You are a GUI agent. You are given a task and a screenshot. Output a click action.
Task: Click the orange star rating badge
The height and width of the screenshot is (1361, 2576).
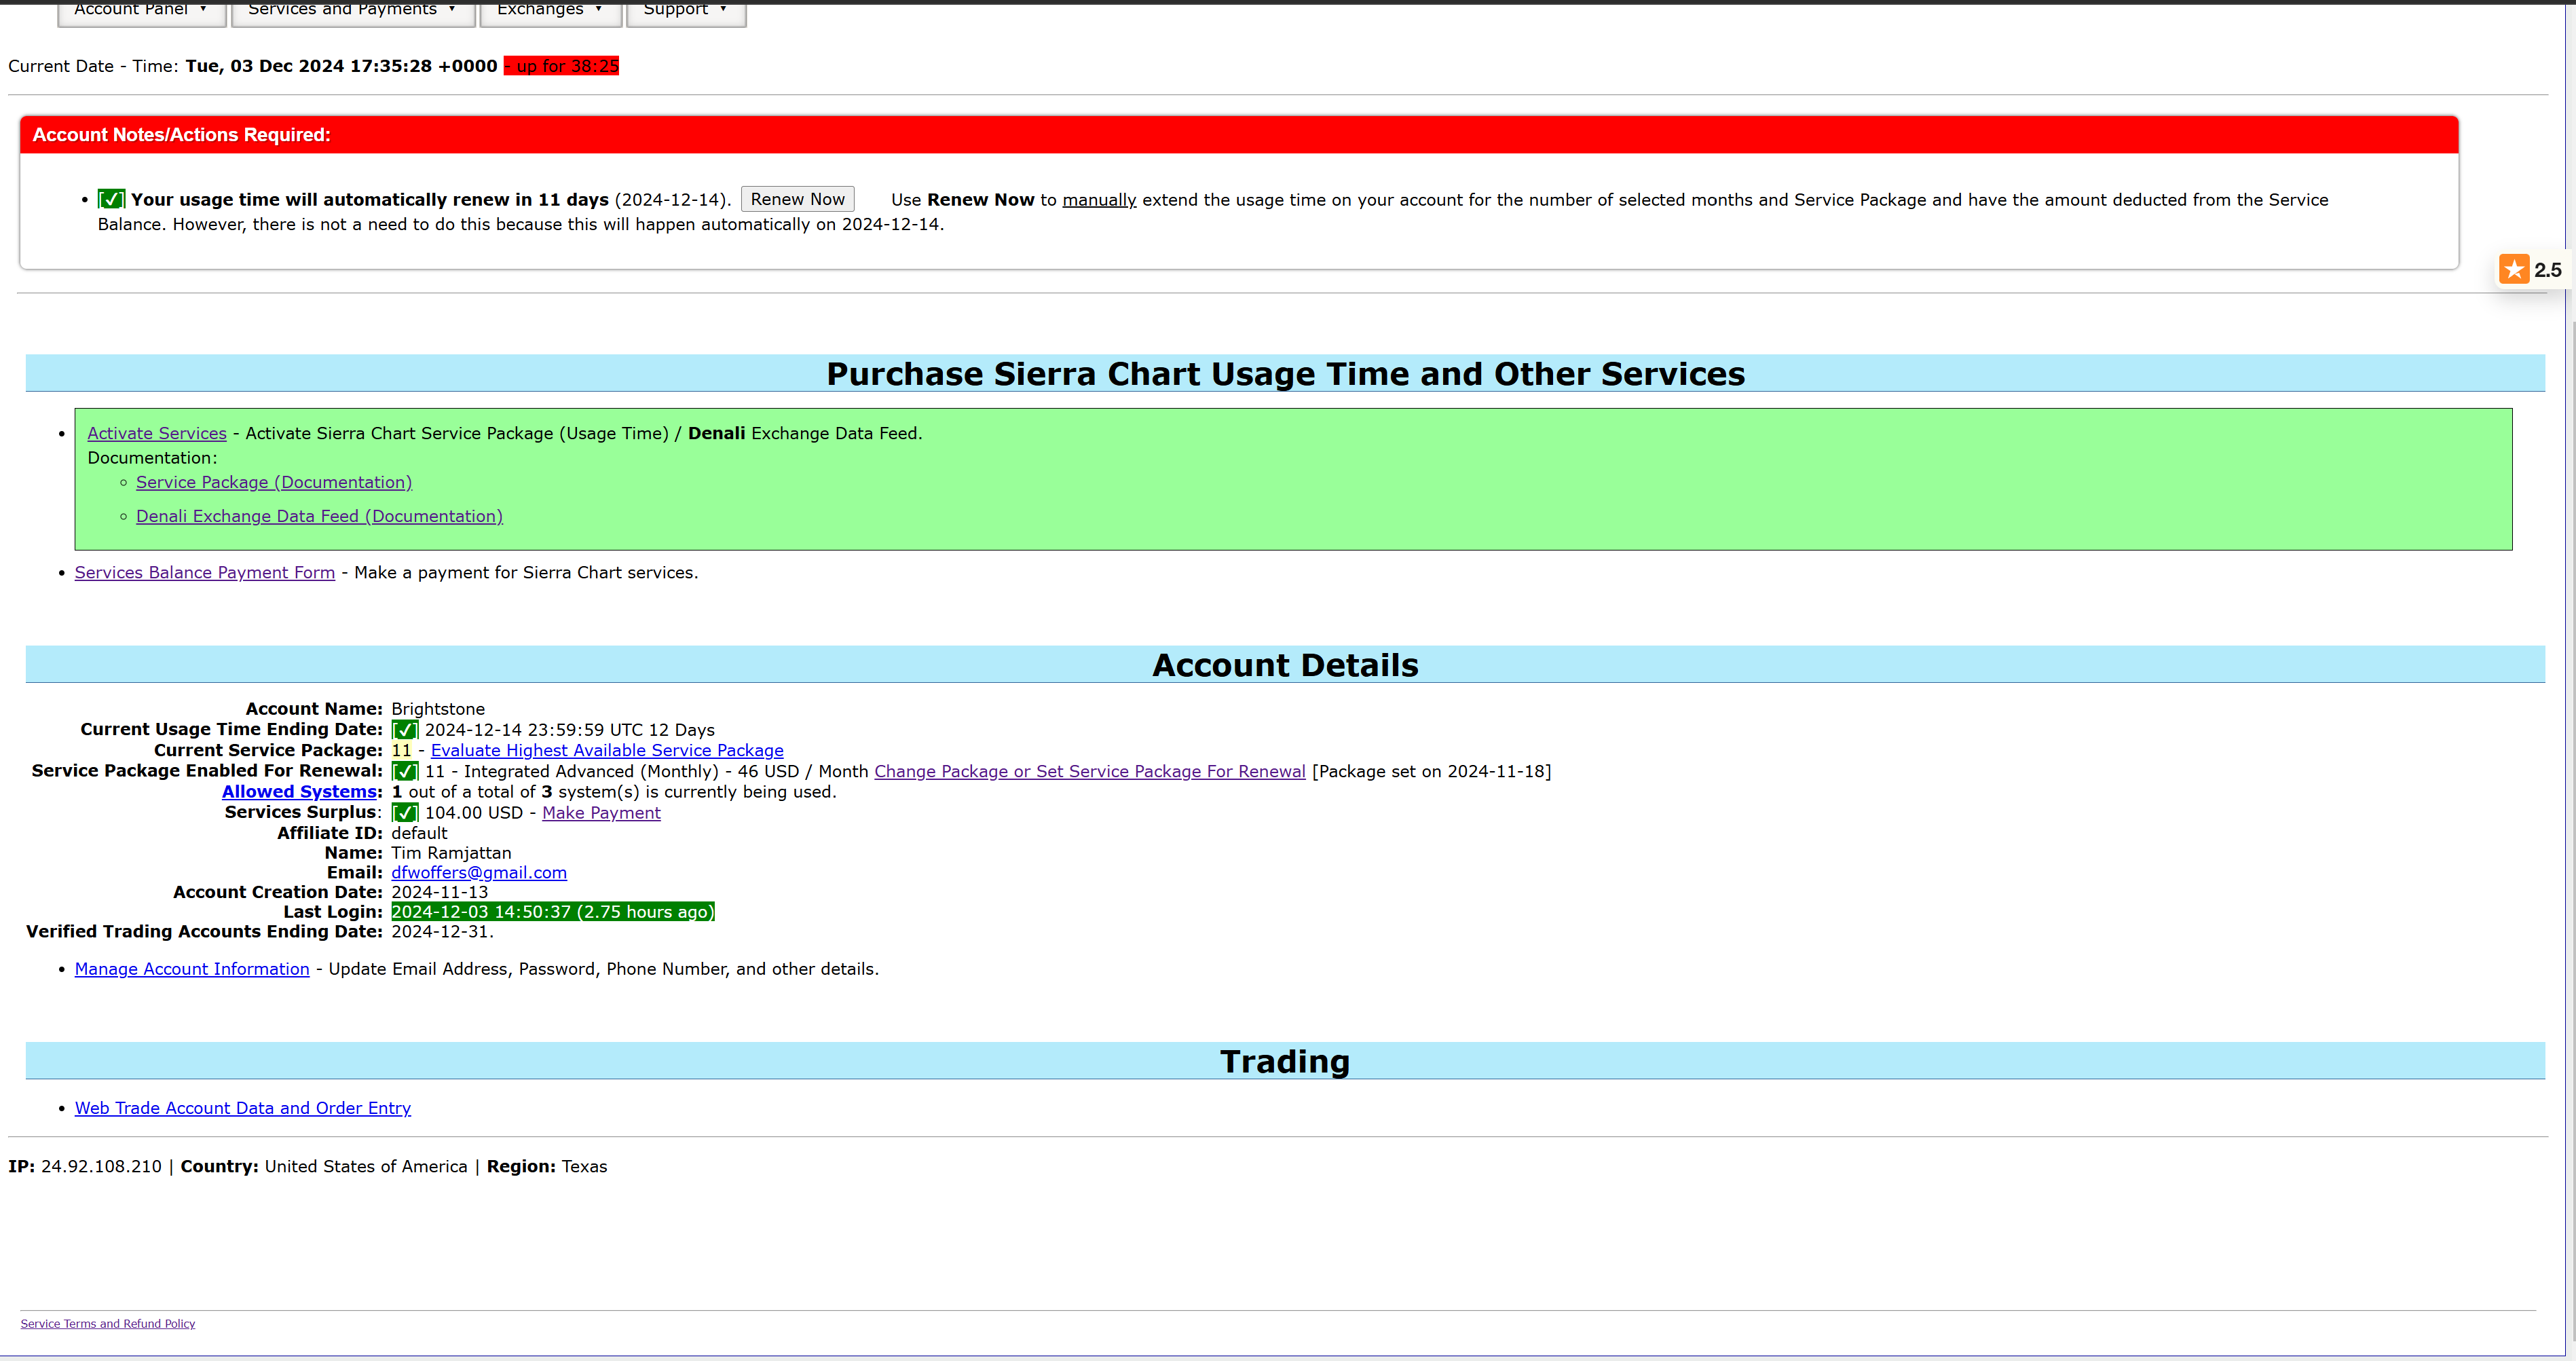[x=2514, y=269]
